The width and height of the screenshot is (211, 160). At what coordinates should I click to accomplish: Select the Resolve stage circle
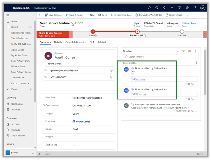point(182,32)
